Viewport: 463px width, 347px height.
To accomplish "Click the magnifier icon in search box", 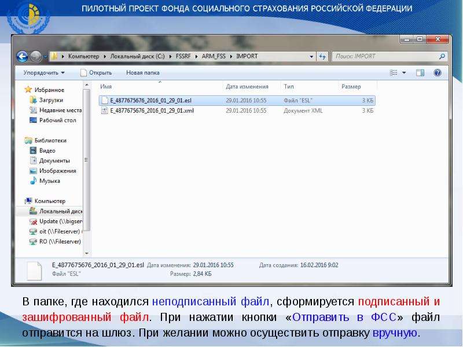I will click(x=442, y=56).
